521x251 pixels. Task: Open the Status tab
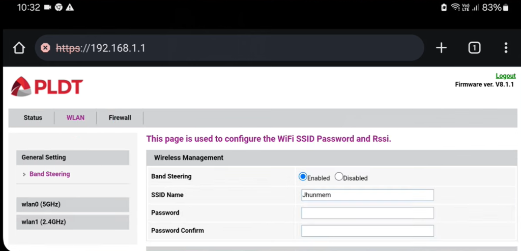click(33, 118)
